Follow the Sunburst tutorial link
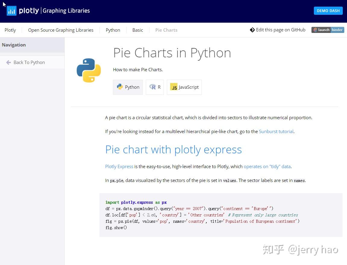 (276, 131)
